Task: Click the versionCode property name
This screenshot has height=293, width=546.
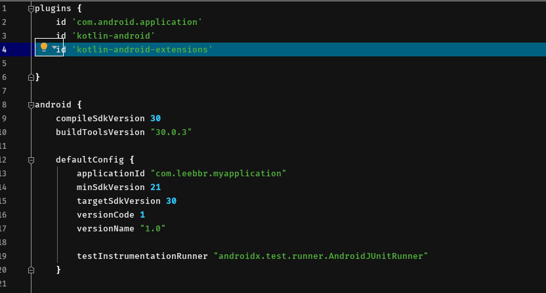Action: tap(106, 215)
